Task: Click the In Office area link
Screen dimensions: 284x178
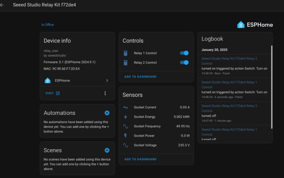Action: point(47,24)
